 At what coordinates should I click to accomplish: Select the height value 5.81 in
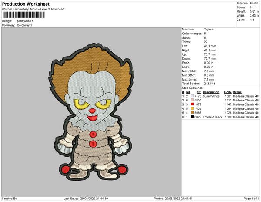(254, 11)
